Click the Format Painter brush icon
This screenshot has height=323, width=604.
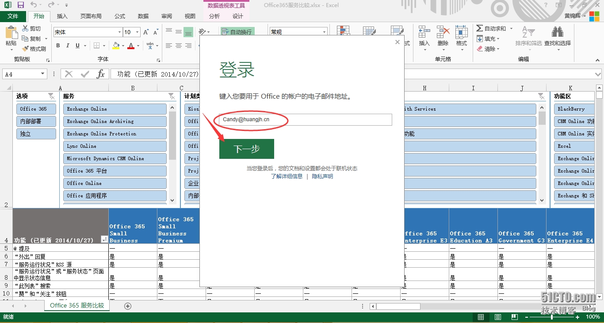[x=25, y=49]
